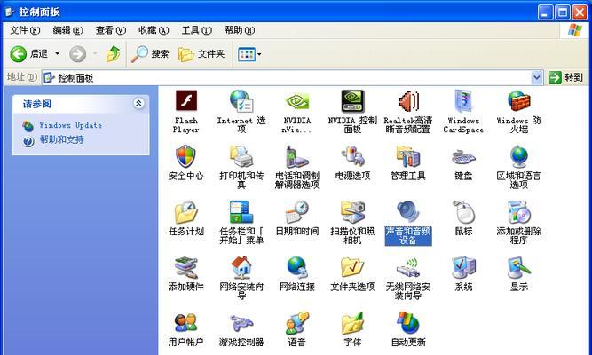Viewport: 592px width, 355px height.
Task: Open 用户帐户 icon
Action: [185, 323]
